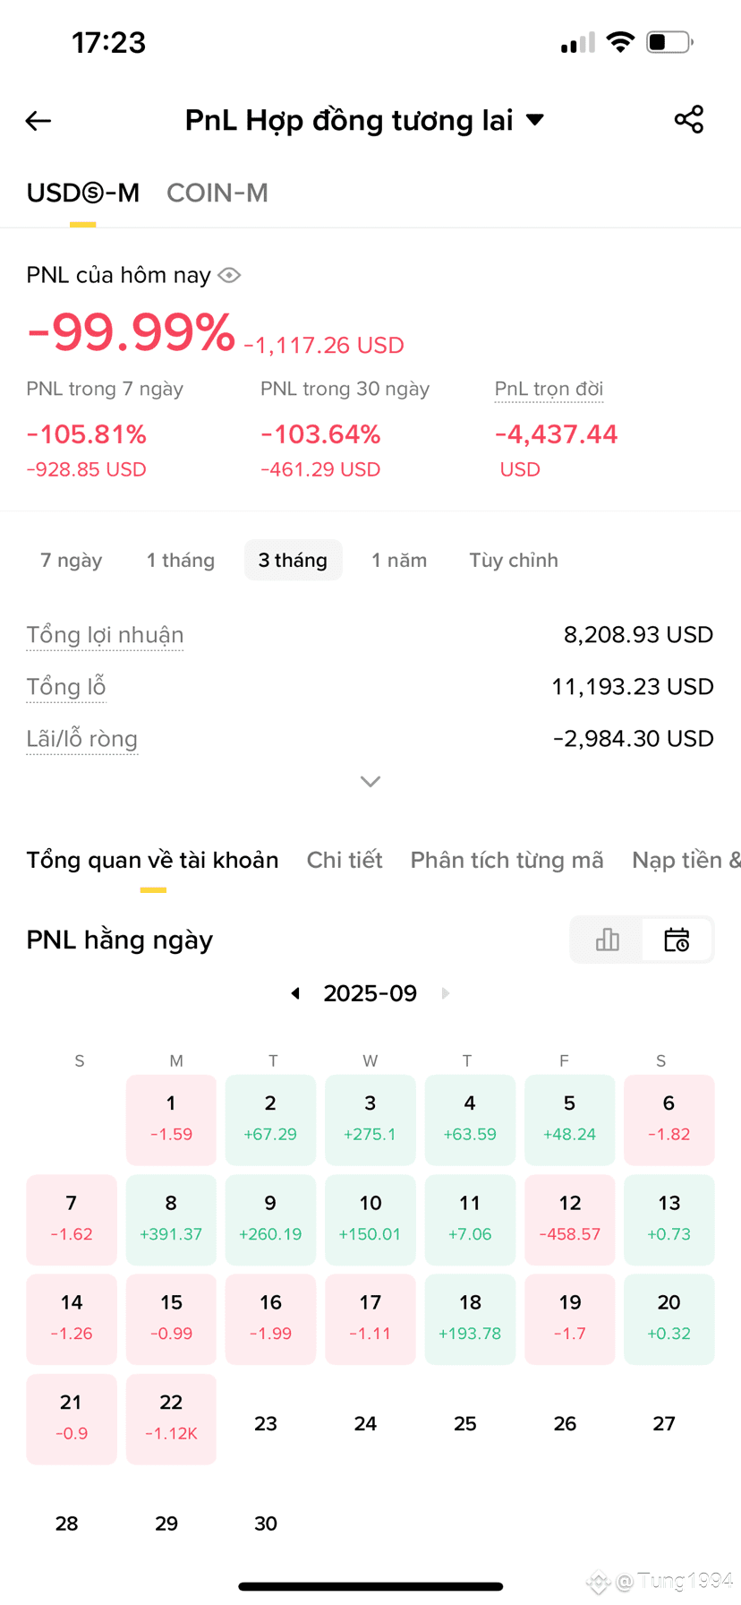Go to next month arrow

coord(446,993)
